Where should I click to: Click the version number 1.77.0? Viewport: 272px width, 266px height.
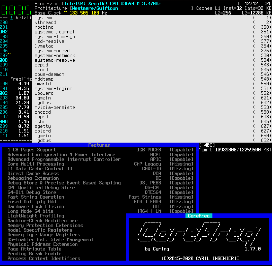coord(252,249)
